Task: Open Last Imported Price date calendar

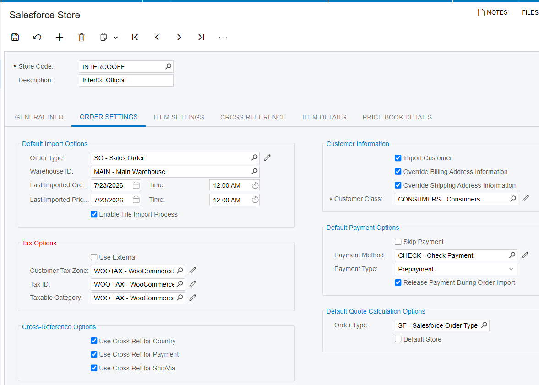Action: point(136,200)
